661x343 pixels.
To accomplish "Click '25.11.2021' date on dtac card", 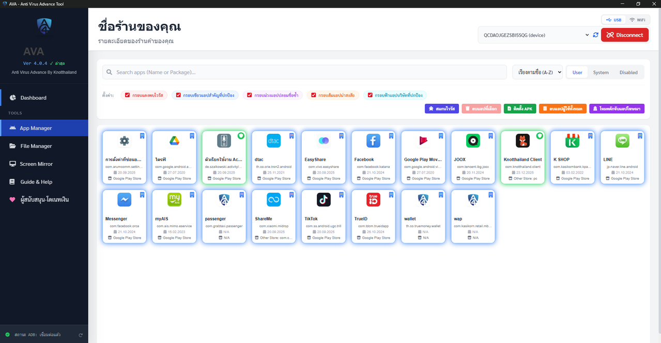I will point(276,173).
